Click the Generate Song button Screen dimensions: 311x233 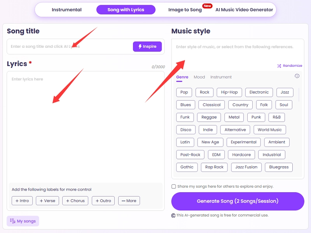(x=238, y=201)
